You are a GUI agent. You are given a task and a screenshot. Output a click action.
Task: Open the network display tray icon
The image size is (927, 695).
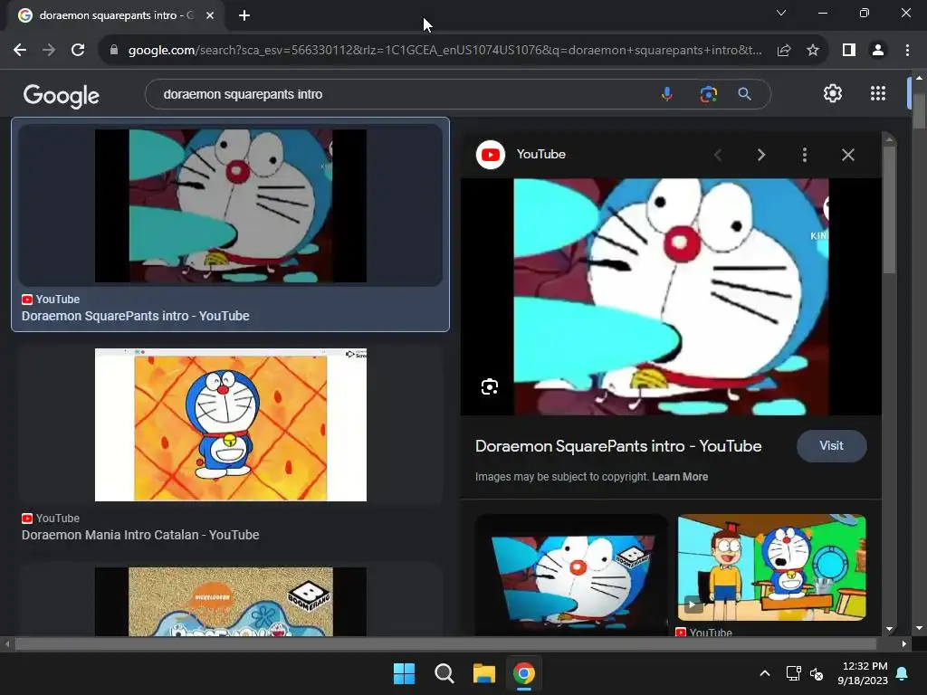[793, 673]
